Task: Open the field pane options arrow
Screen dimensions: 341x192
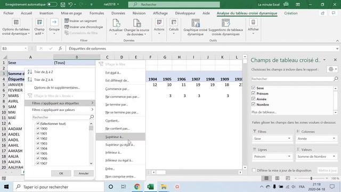Action: pos(324,60)
